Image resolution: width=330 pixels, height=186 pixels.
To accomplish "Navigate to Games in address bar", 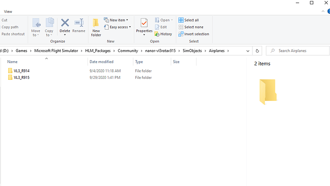I will (x=22, y=51).
